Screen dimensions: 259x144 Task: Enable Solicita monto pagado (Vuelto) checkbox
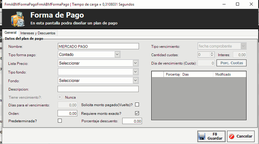[137, 104]
